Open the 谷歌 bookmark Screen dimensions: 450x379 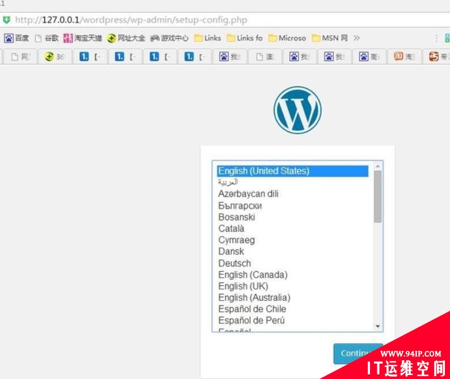(x=47, y=38)
